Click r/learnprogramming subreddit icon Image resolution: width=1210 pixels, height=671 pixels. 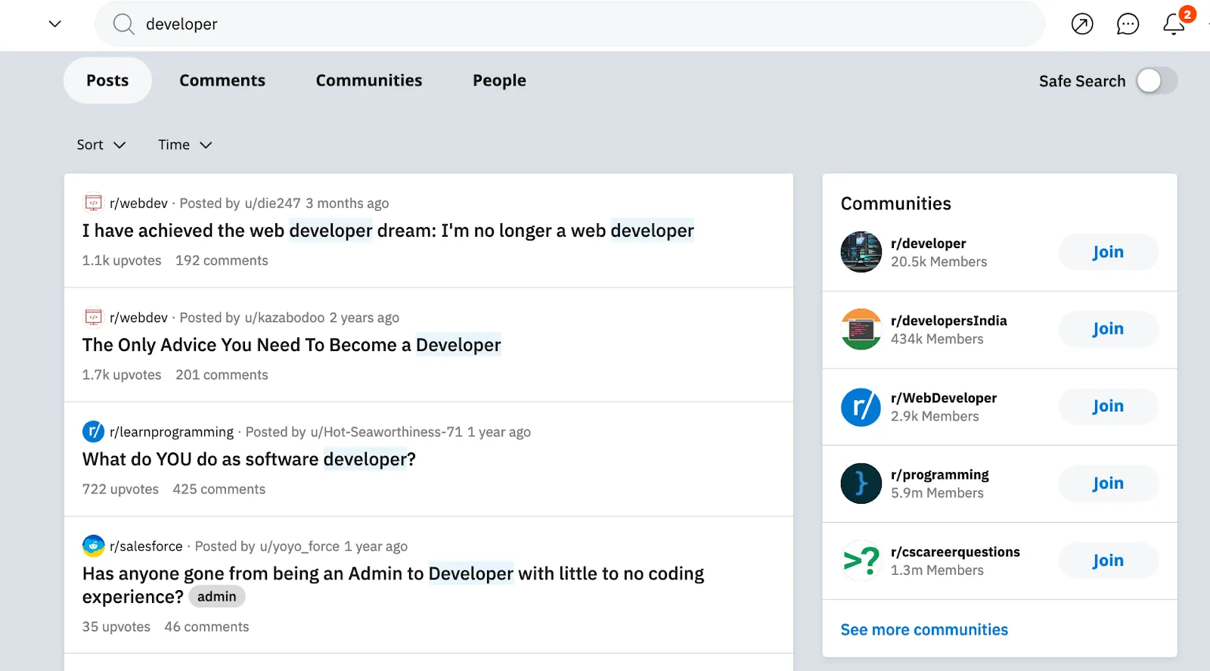pyautogui.click(x=93, y=431)
